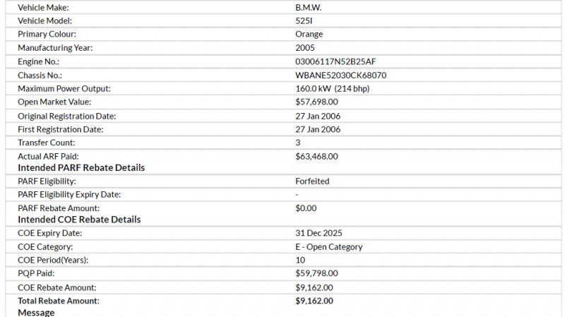This screenshot has height=317, width=565.
Task: Click the engine number 03006117N52B25AF
Action: pos(335,61)
